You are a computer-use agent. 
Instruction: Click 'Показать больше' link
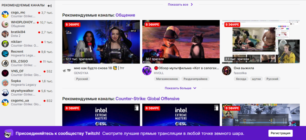click(x=178, y=88)
